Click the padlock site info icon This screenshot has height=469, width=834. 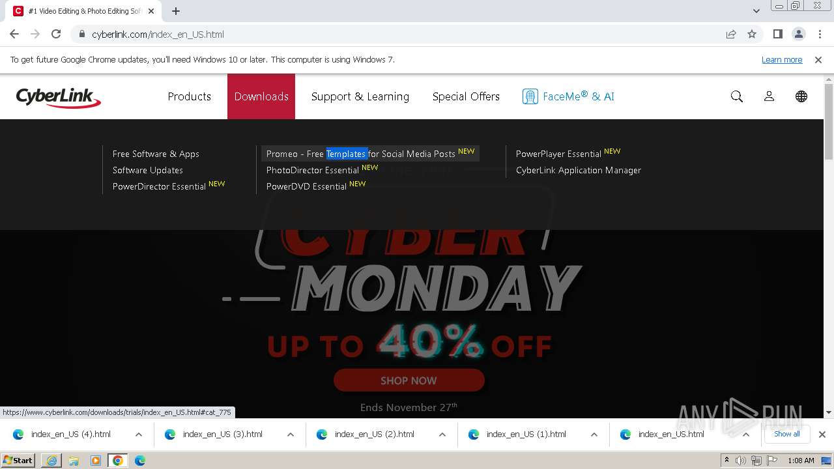pyautogui.click(x=81, y=35)
